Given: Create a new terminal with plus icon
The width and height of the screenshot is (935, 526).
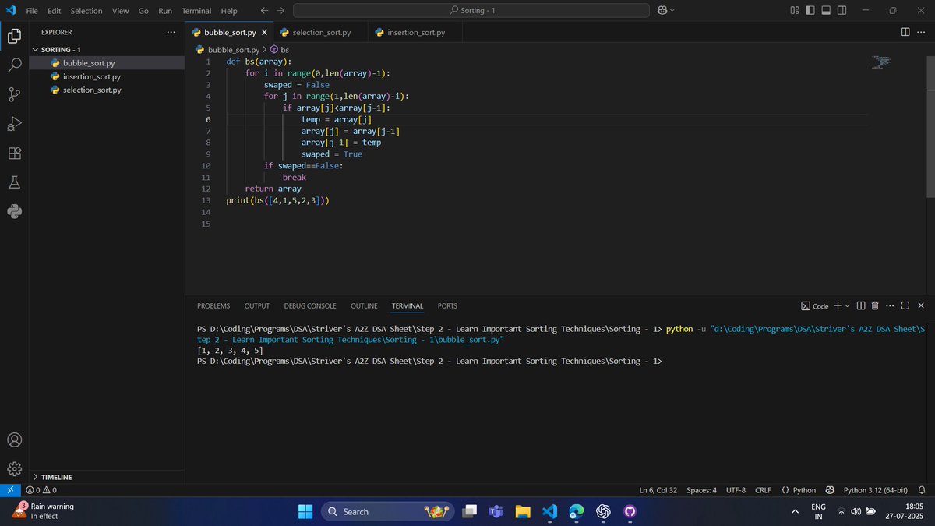Looking at the screenshot, I should [838, 305].
